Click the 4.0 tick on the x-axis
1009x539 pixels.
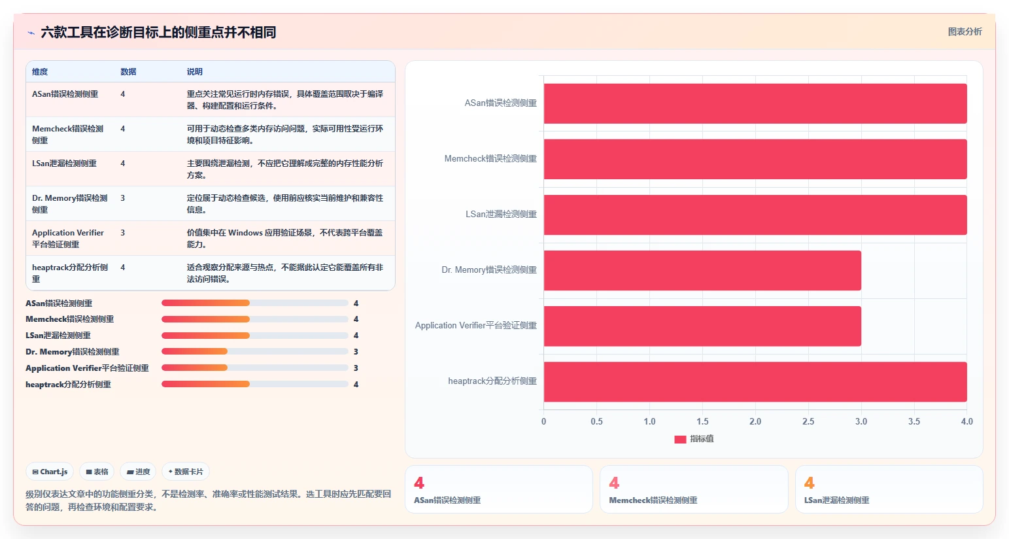click(967, 422)
